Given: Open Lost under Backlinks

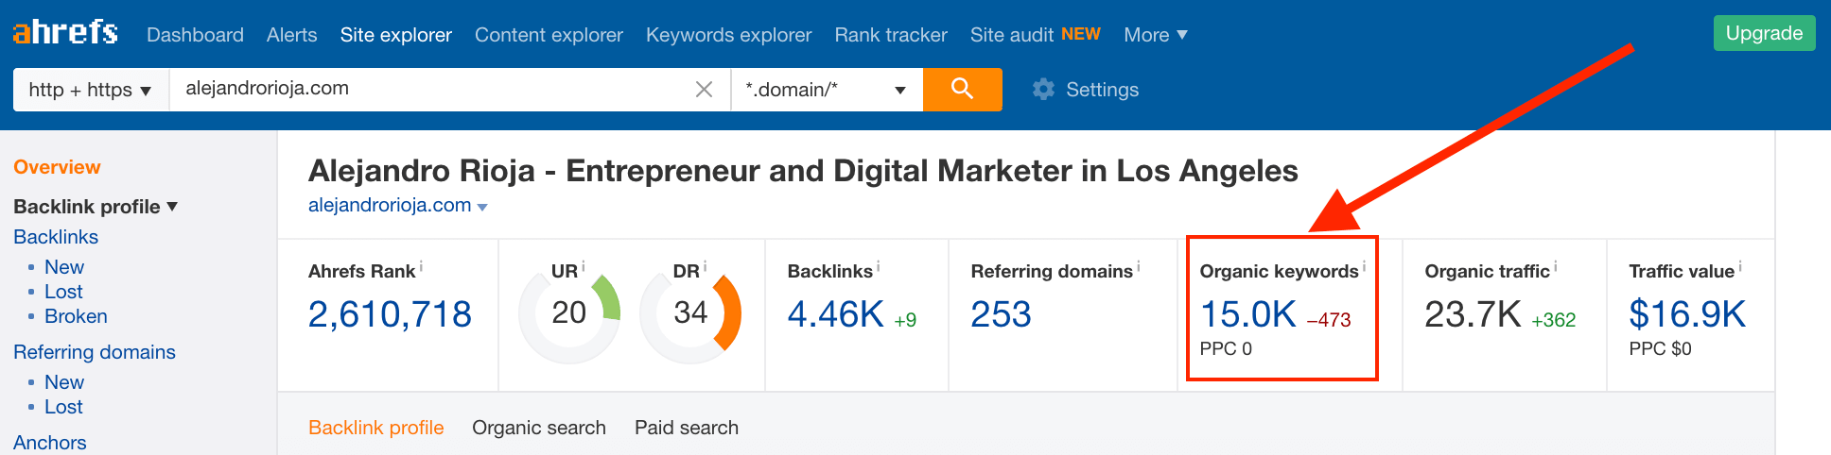Looking at the screenshot, I should [x=63, y=292].
